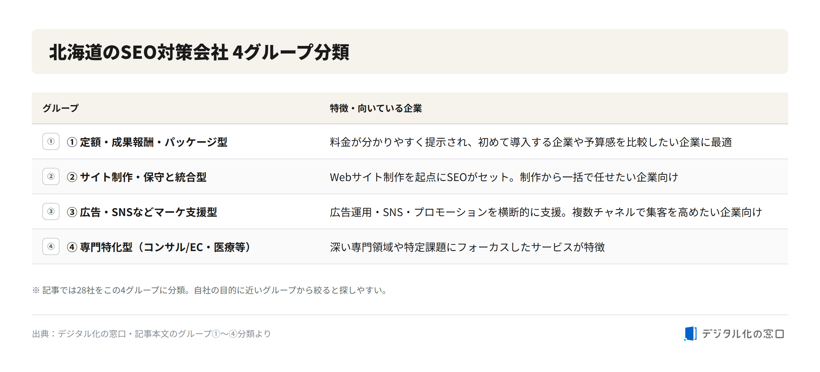Click the description beginning 広告運用・SNS

[x=546, y=212]
